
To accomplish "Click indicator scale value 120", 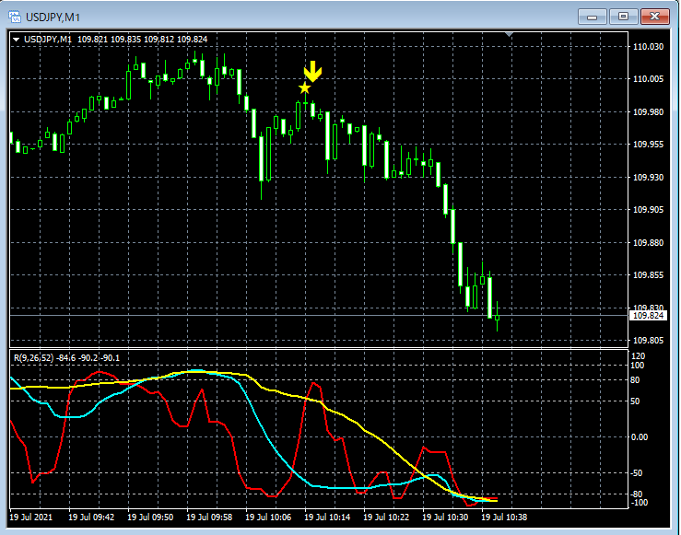I will [x=639, y=356].
